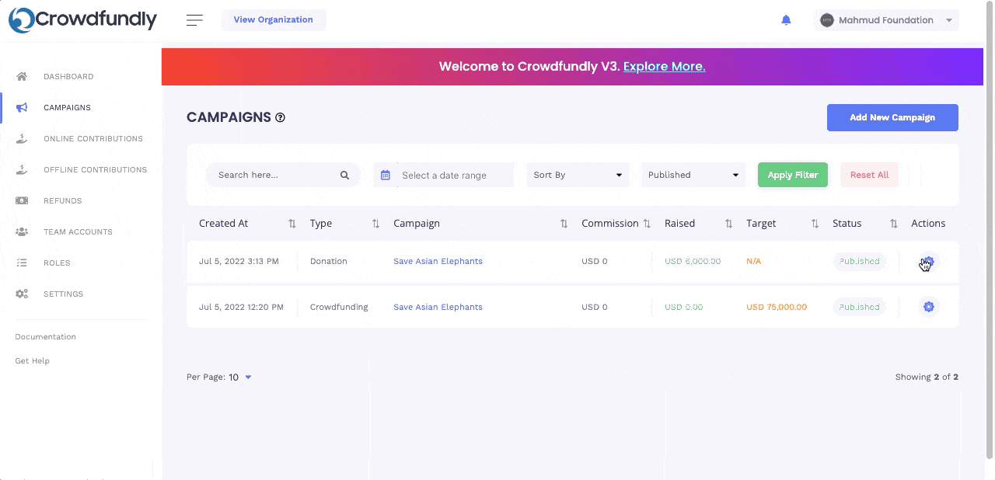The height and width of the screenshot is (480, 995).
Task: Sort by Created At column arrows
Action: [292, 224]
